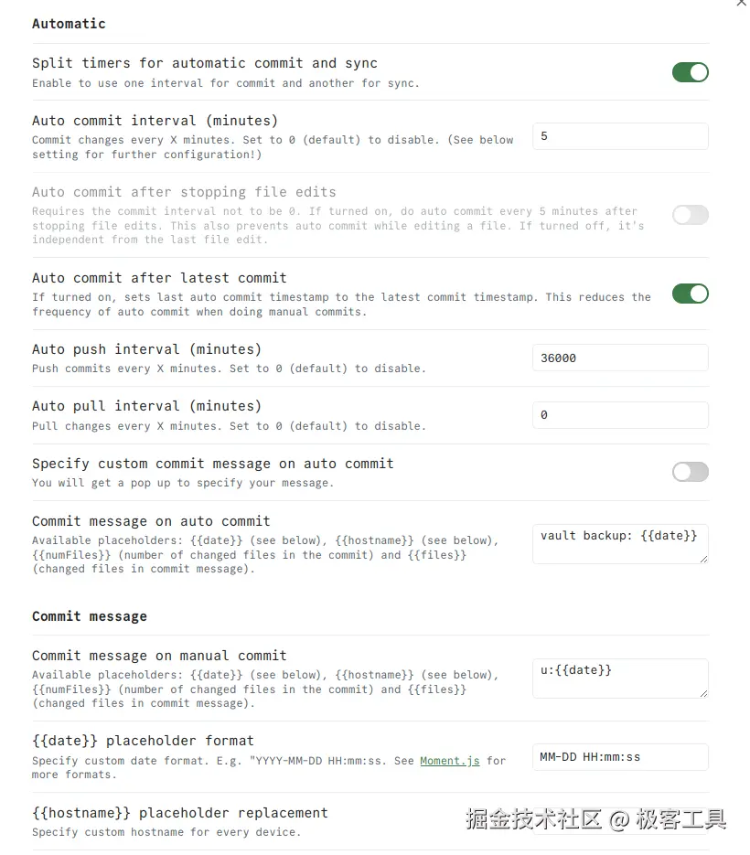Click inside the {{date}} placeholder format input
Viewport: 750px width, 855px height.
click(619, 757)
